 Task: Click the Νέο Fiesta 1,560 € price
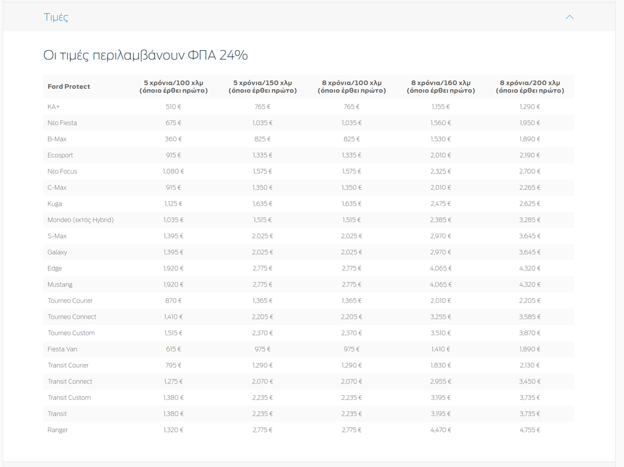point(441,123)
